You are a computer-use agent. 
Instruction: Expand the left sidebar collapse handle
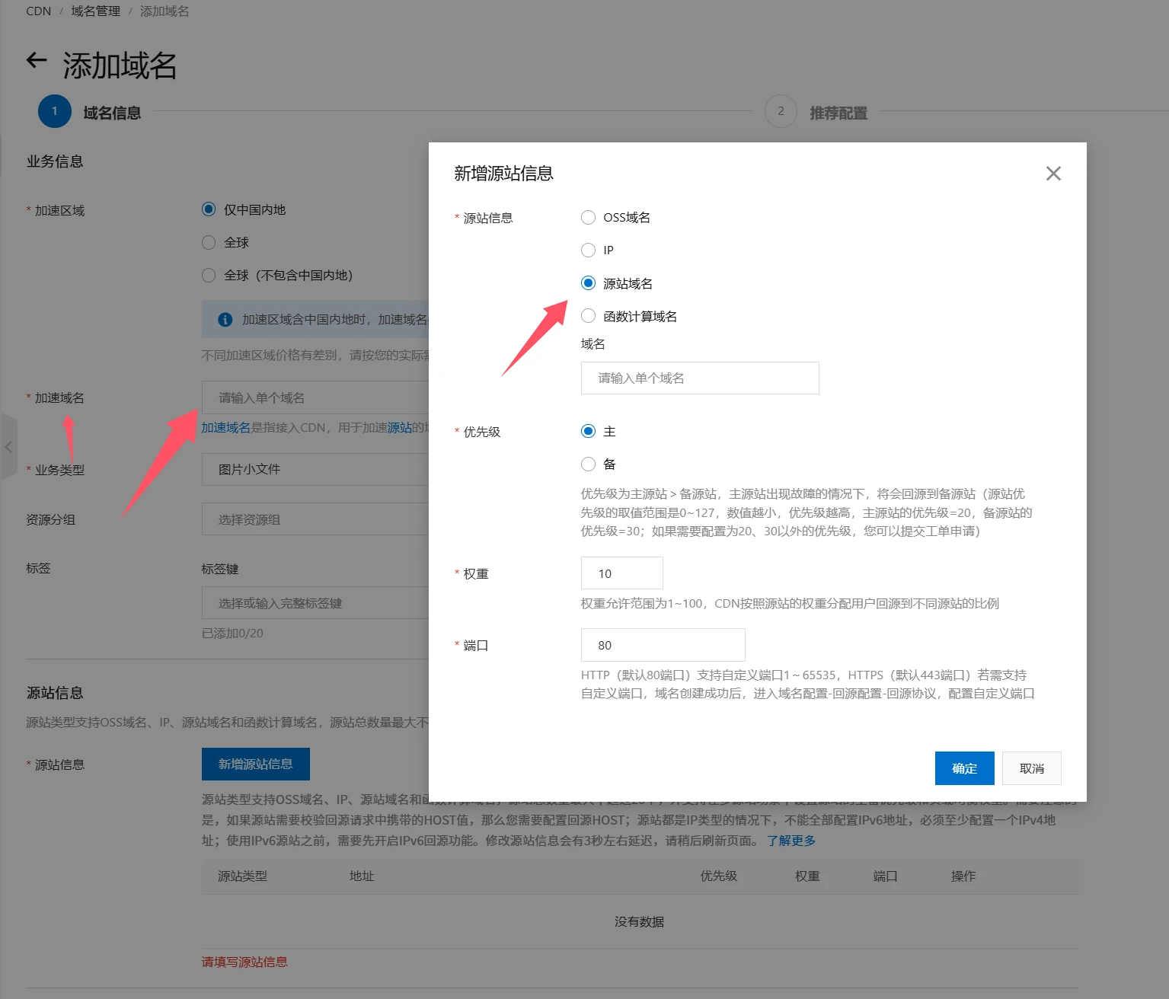[8, 447]
